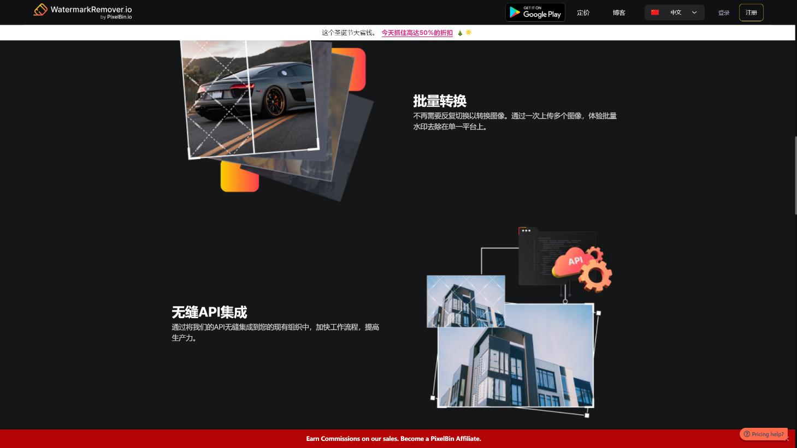Click the China flag icon
Screen dimensions: 797x448
(655, 13)
